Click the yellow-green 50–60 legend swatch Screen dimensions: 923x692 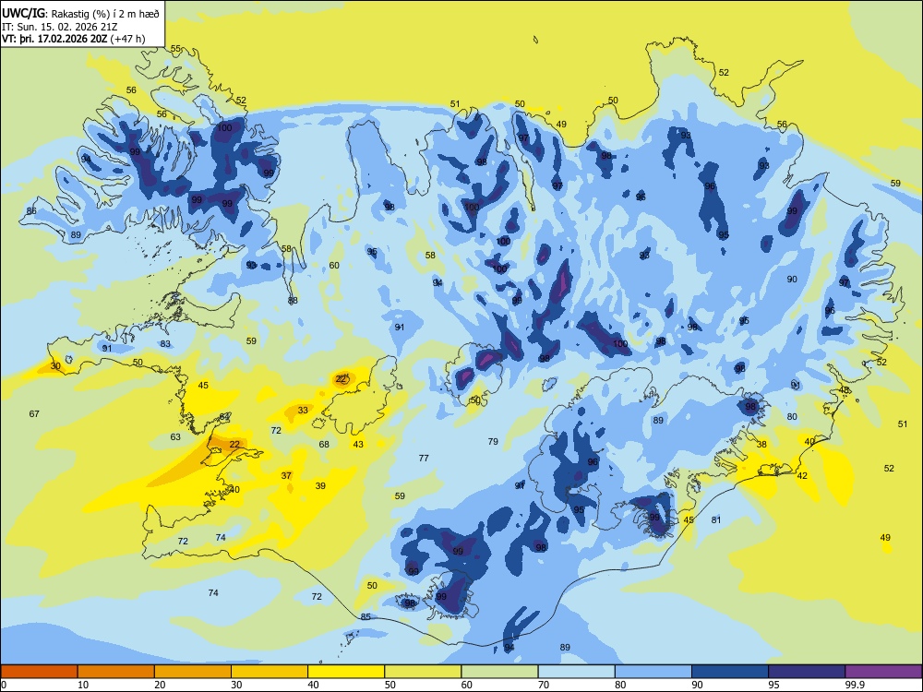coord(423,672)
